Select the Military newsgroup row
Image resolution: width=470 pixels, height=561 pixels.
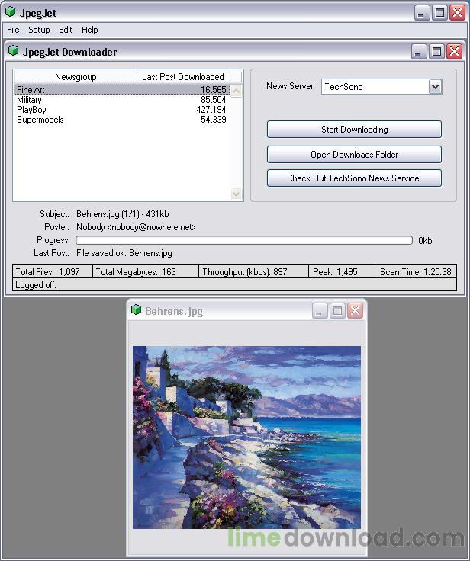(121, 100)
